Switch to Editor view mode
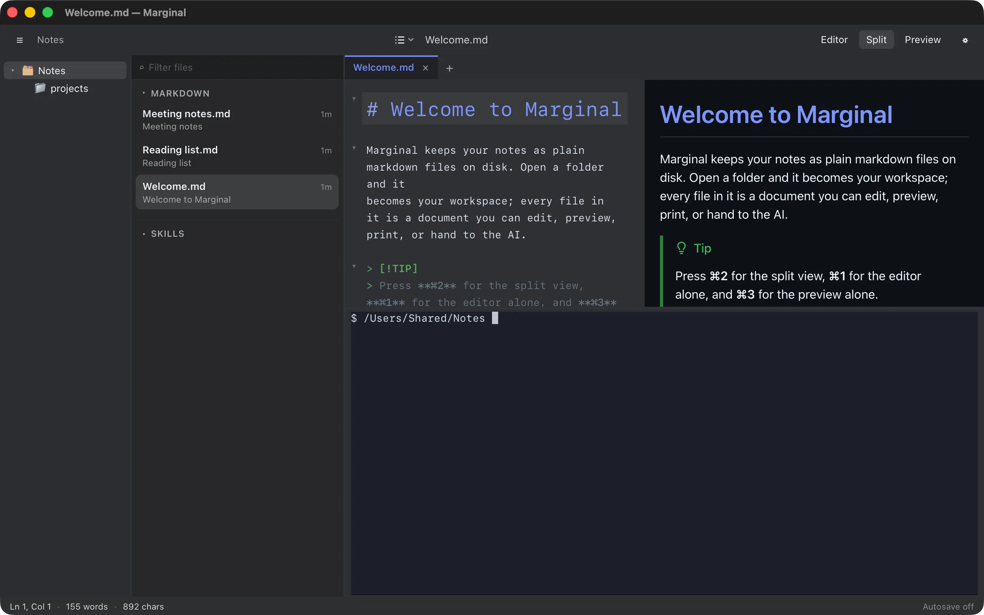The width and height of the screenshot is (984, 615). coord(834,40)
